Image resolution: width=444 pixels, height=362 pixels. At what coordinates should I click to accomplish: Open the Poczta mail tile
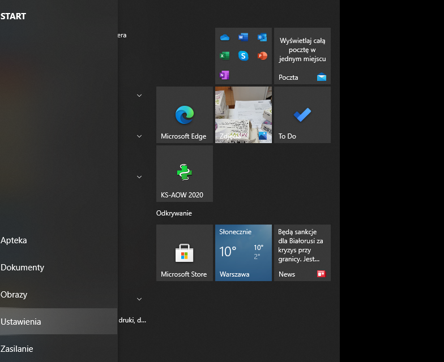(x=302, y=56)
